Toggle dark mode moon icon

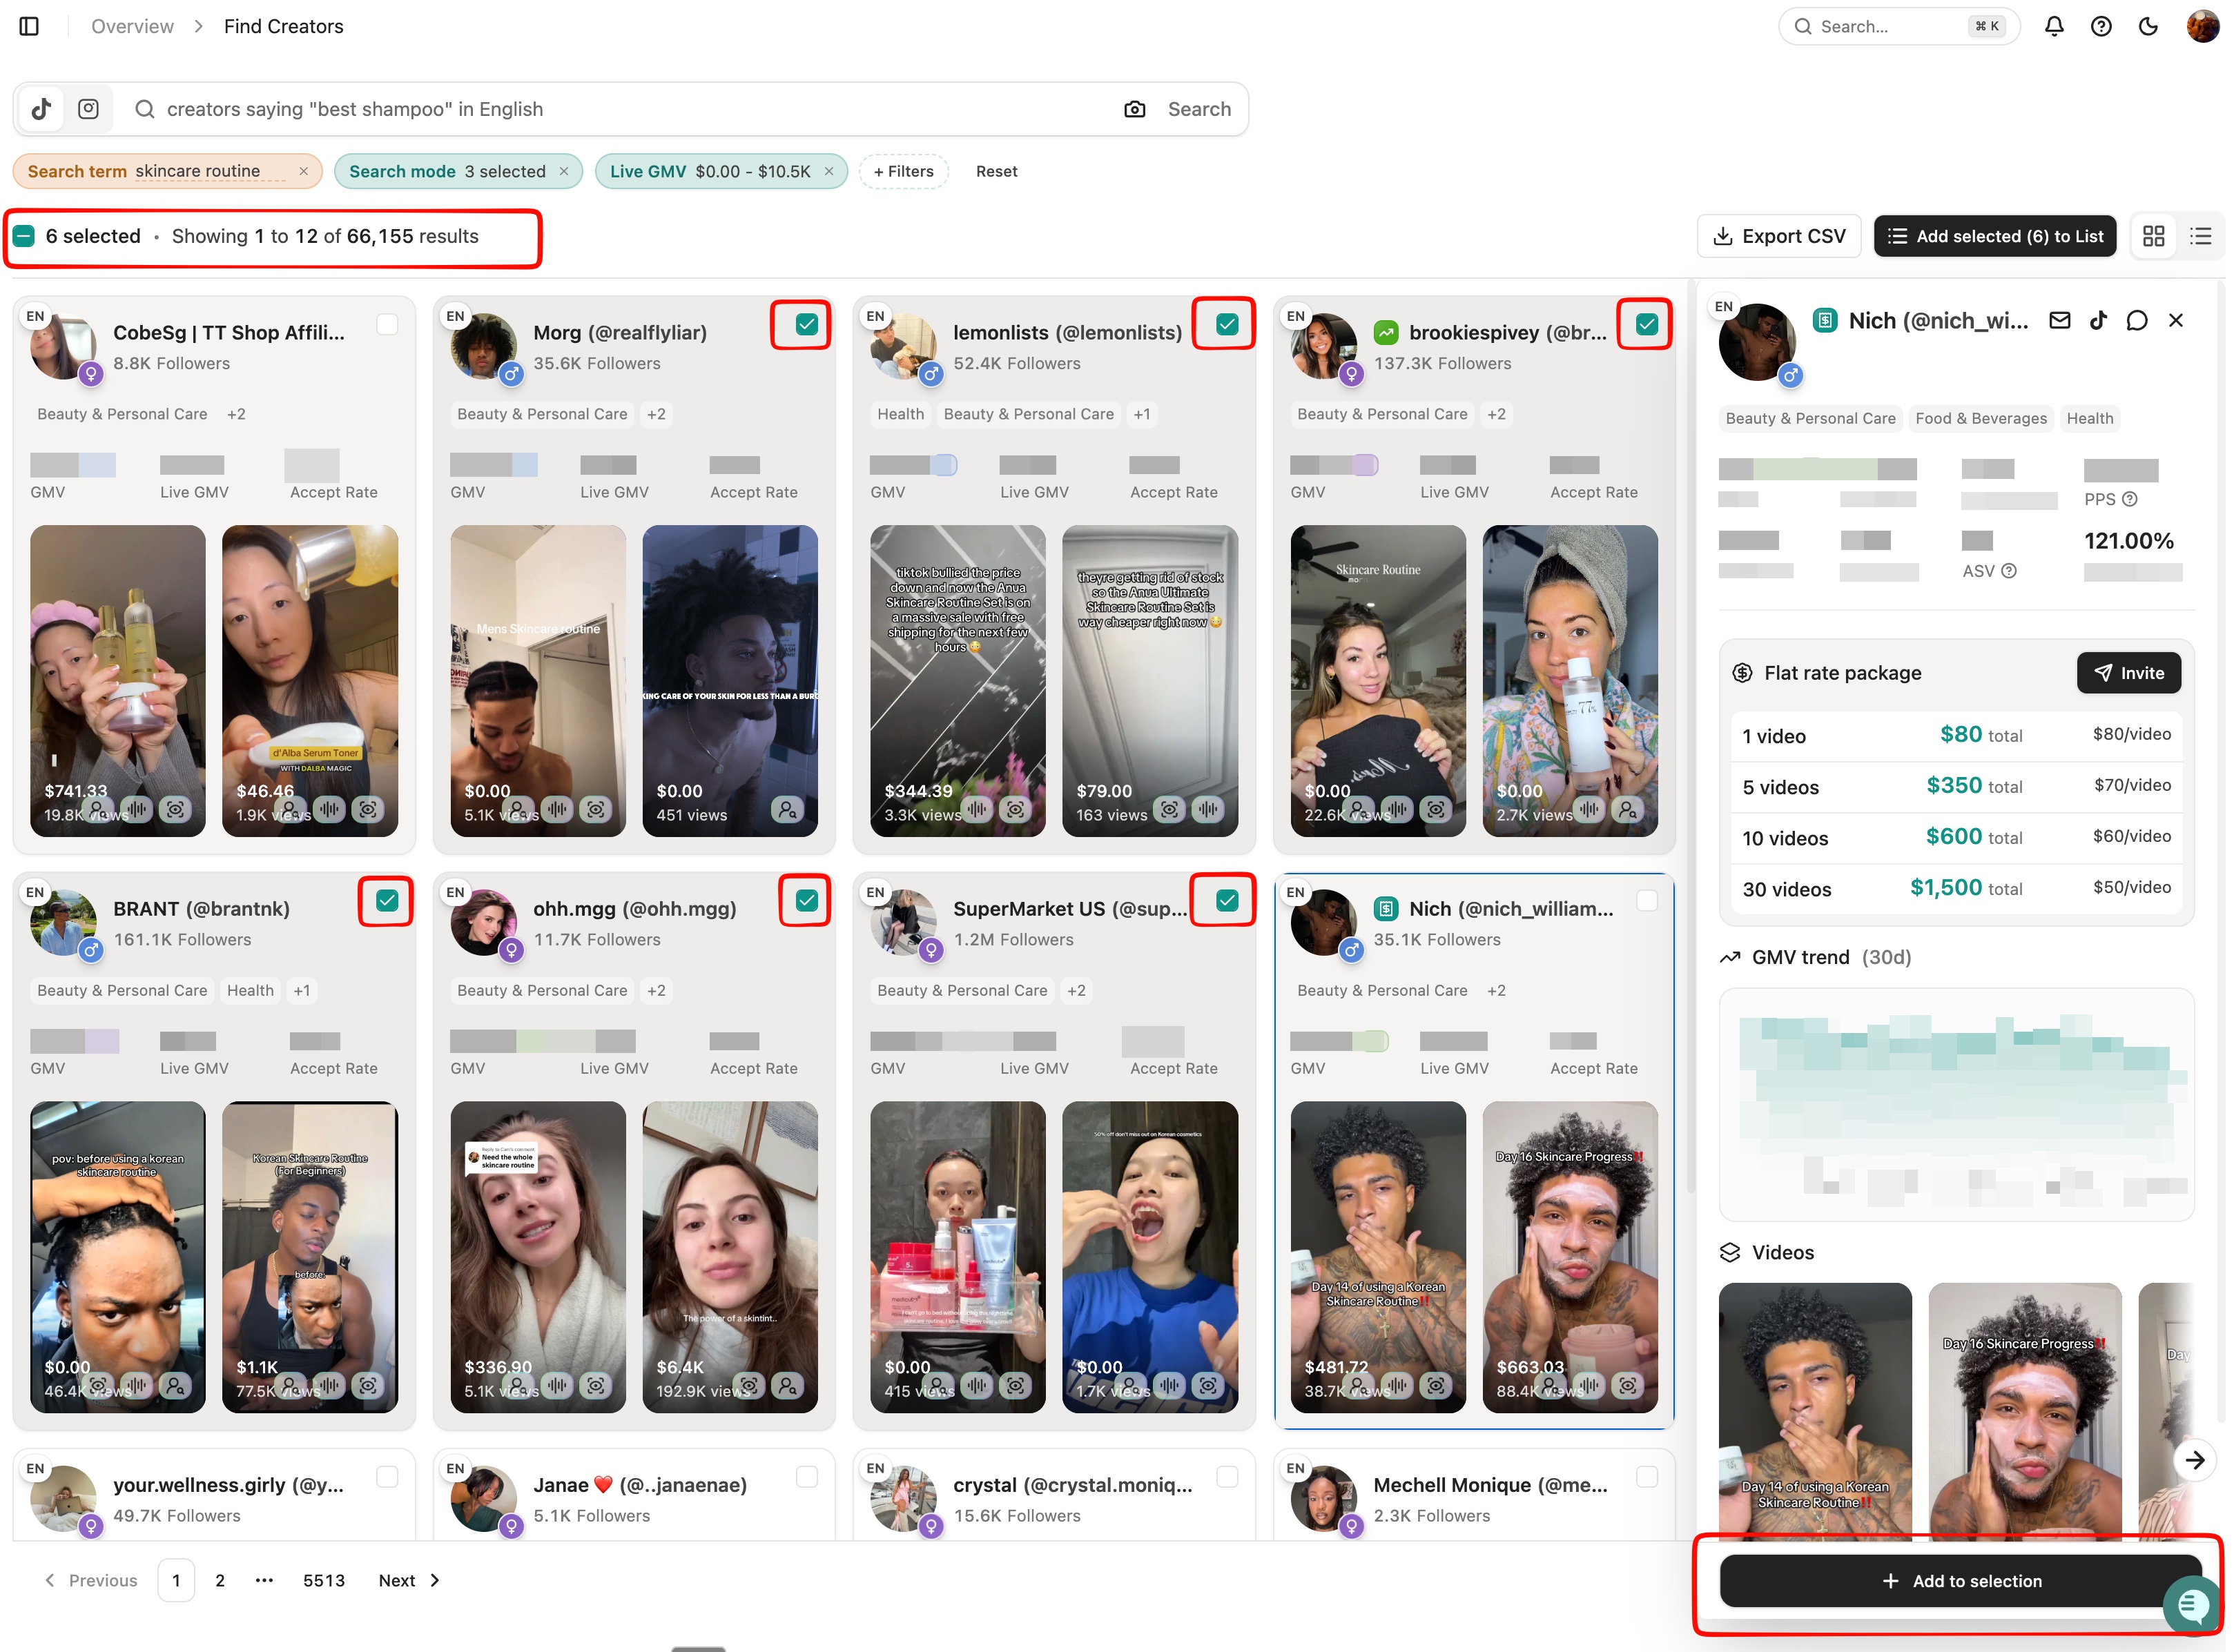[2148, 26]
